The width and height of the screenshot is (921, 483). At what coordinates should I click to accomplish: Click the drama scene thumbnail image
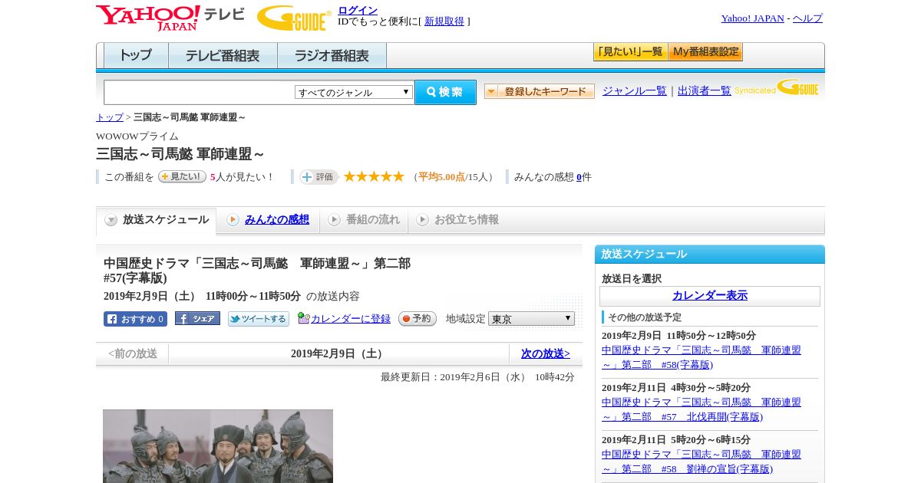coord(218,446)
